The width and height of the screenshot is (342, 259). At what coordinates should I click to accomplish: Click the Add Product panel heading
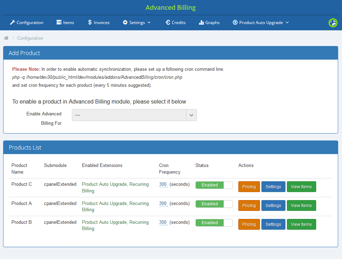pos(24,53)
